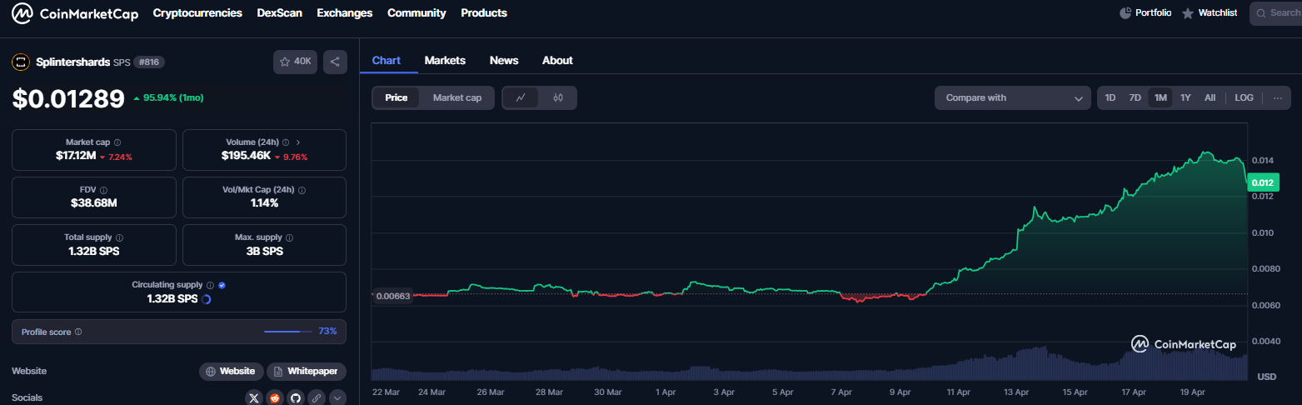Expand more socials with chevron button

coord(337,398)
